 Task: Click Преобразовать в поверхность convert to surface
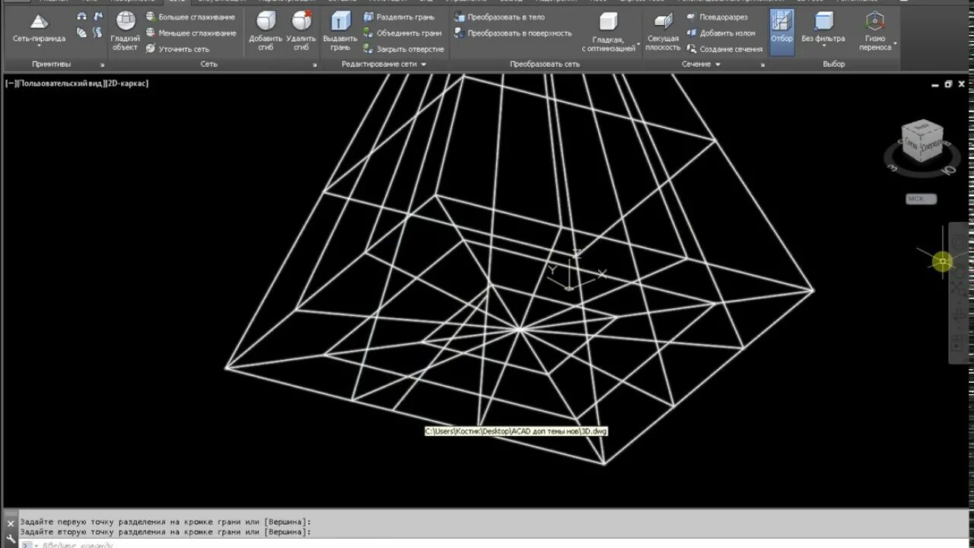pyautogui.click(x=513, y=33)
